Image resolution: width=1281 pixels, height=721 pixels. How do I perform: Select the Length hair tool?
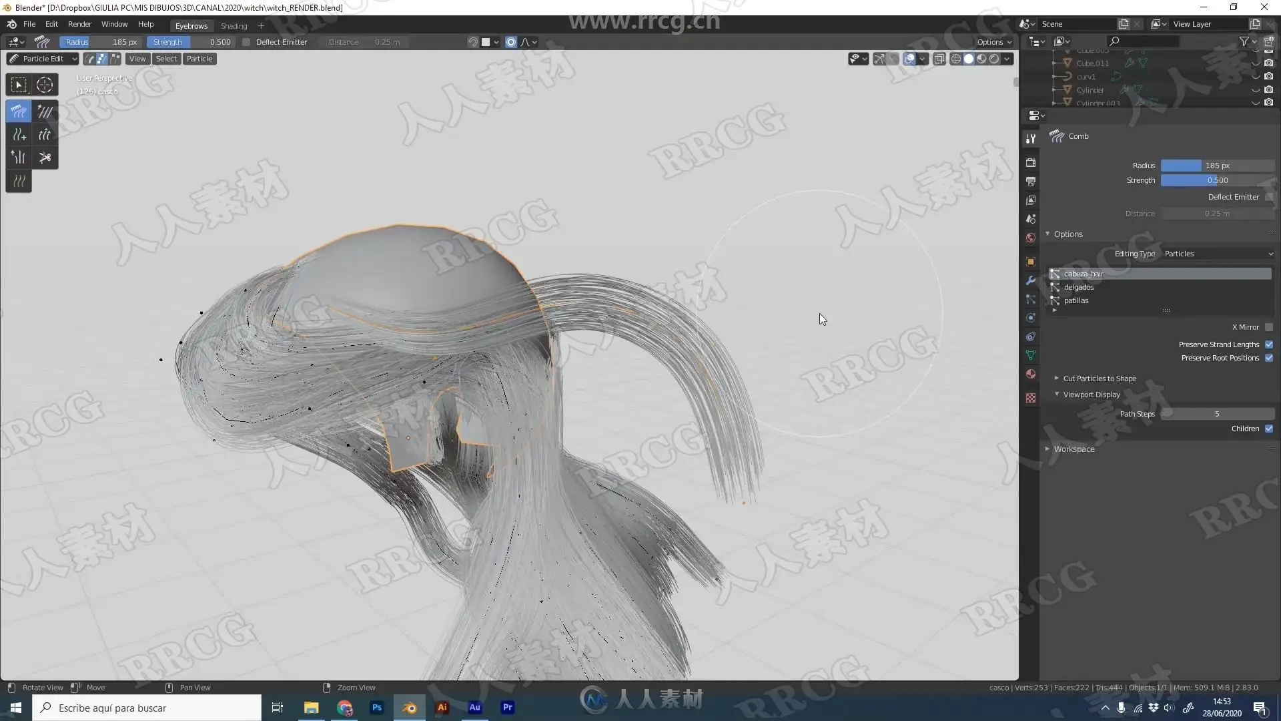45,135
